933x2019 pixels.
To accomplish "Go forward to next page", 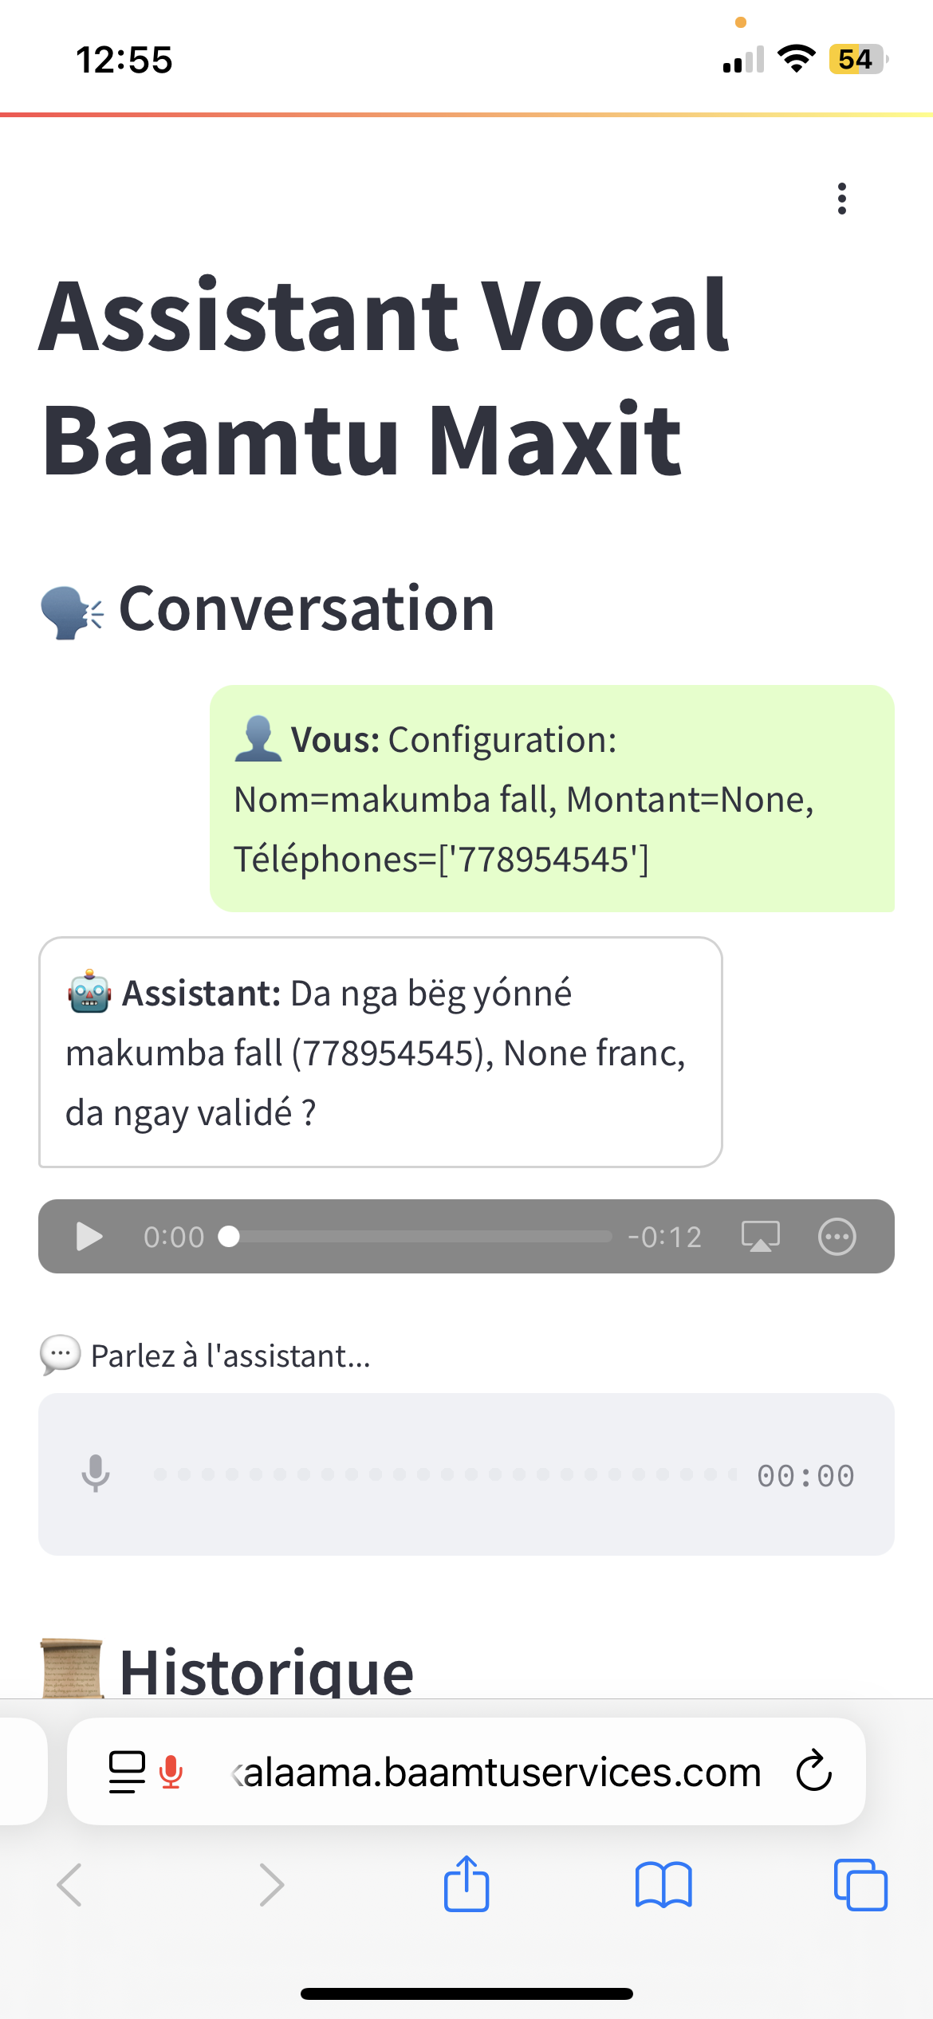I will pos(271,1885).
